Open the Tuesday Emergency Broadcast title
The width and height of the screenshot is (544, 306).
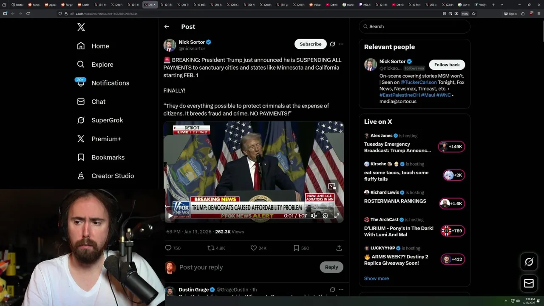(397, 147)
